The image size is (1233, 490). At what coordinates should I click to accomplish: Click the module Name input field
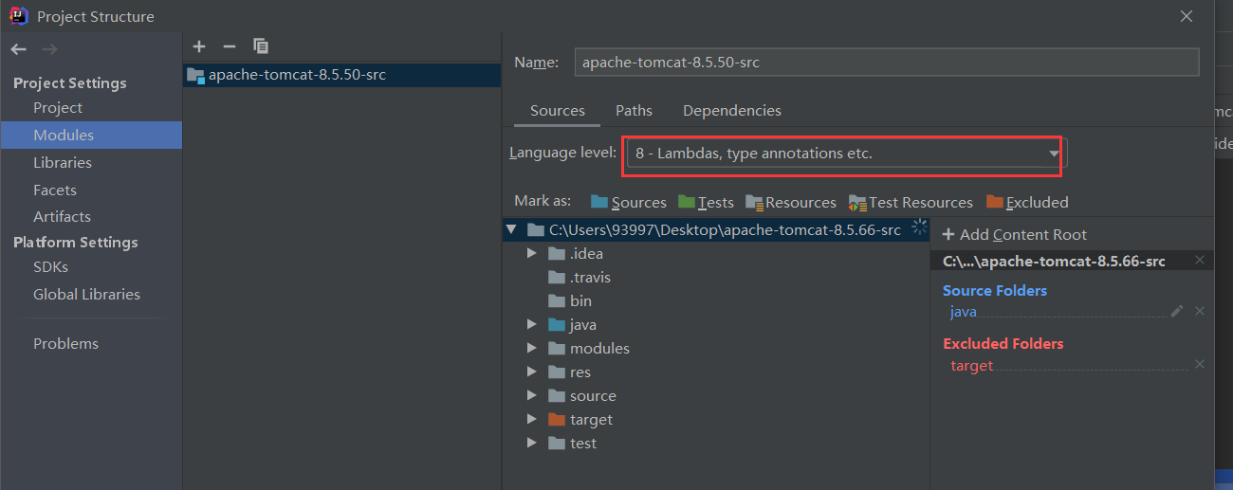click(887, 63)
